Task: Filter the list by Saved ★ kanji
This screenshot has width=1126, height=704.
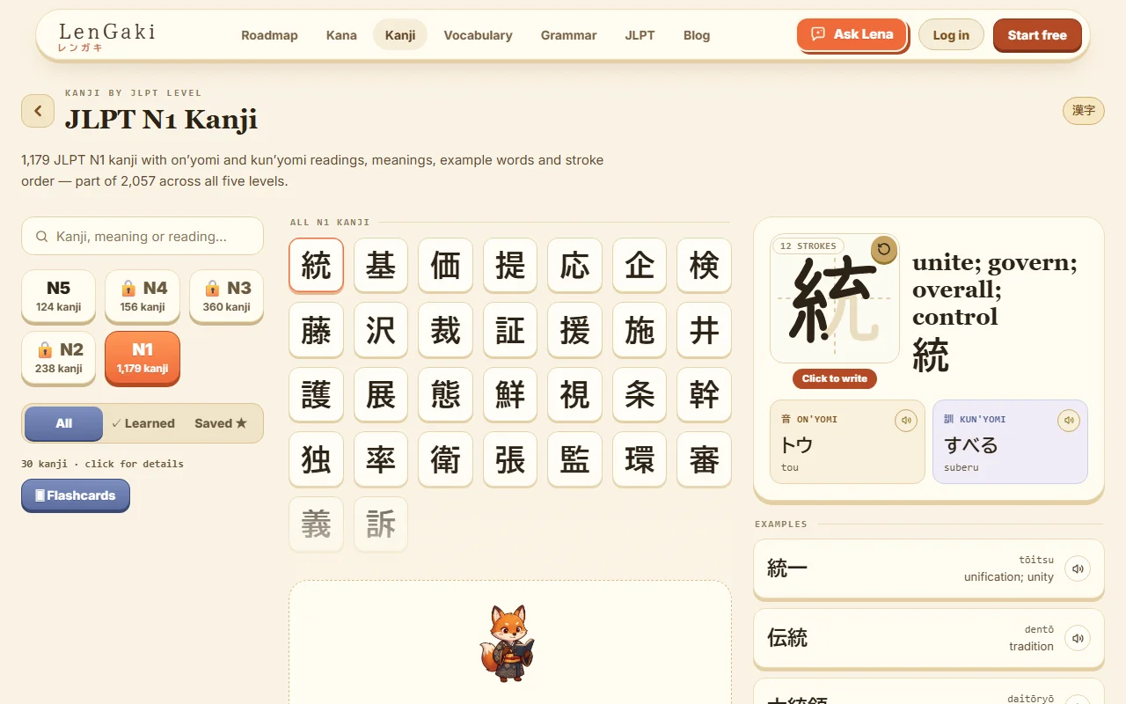Action: pyautogui.click(x=221, y=423)
